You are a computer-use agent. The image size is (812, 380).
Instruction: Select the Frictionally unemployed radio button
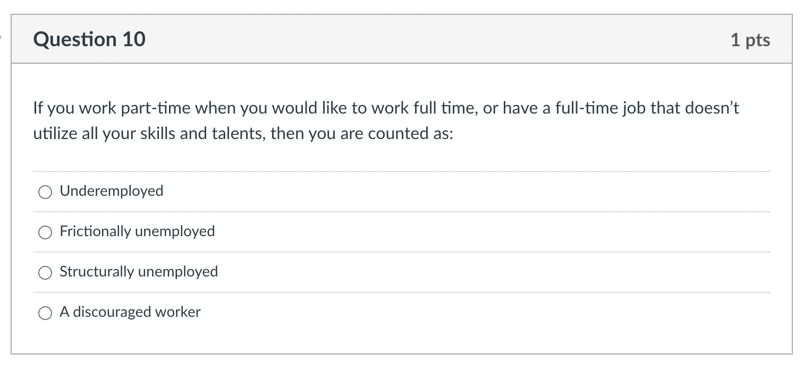click(x=45, y=232)
